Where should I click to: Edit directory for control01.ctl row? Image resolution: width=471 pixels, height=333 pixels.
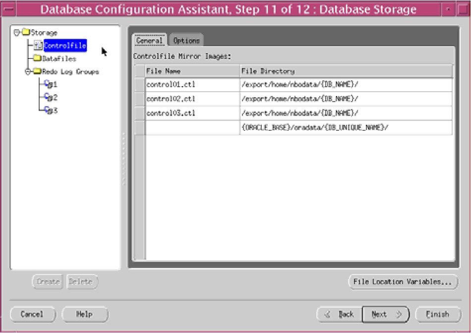point(346,85)
